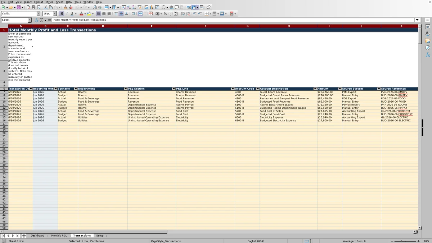Expand the formula bar arrow
The height and width of the screenshot is (243, 432).
417,20
